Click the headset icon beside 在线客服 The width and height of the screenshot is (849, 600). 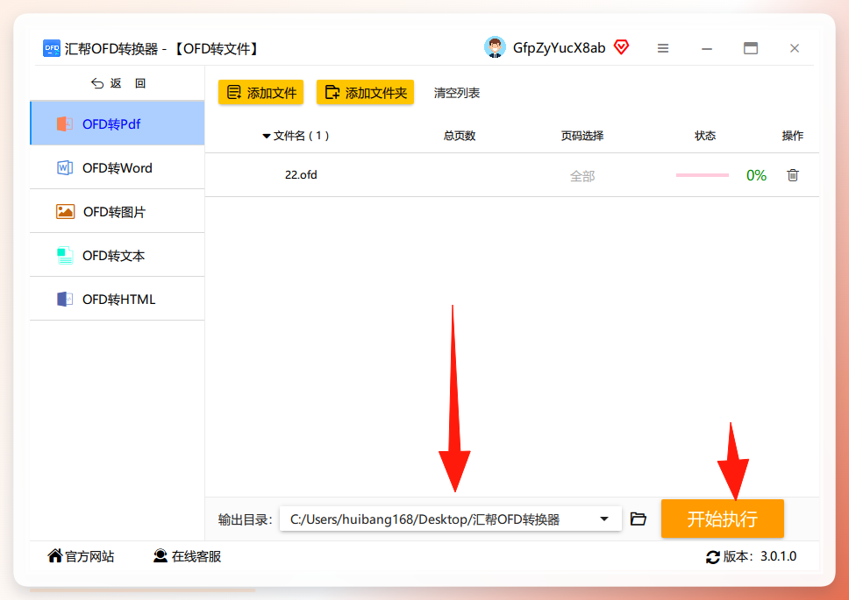(x=161, y=555)
